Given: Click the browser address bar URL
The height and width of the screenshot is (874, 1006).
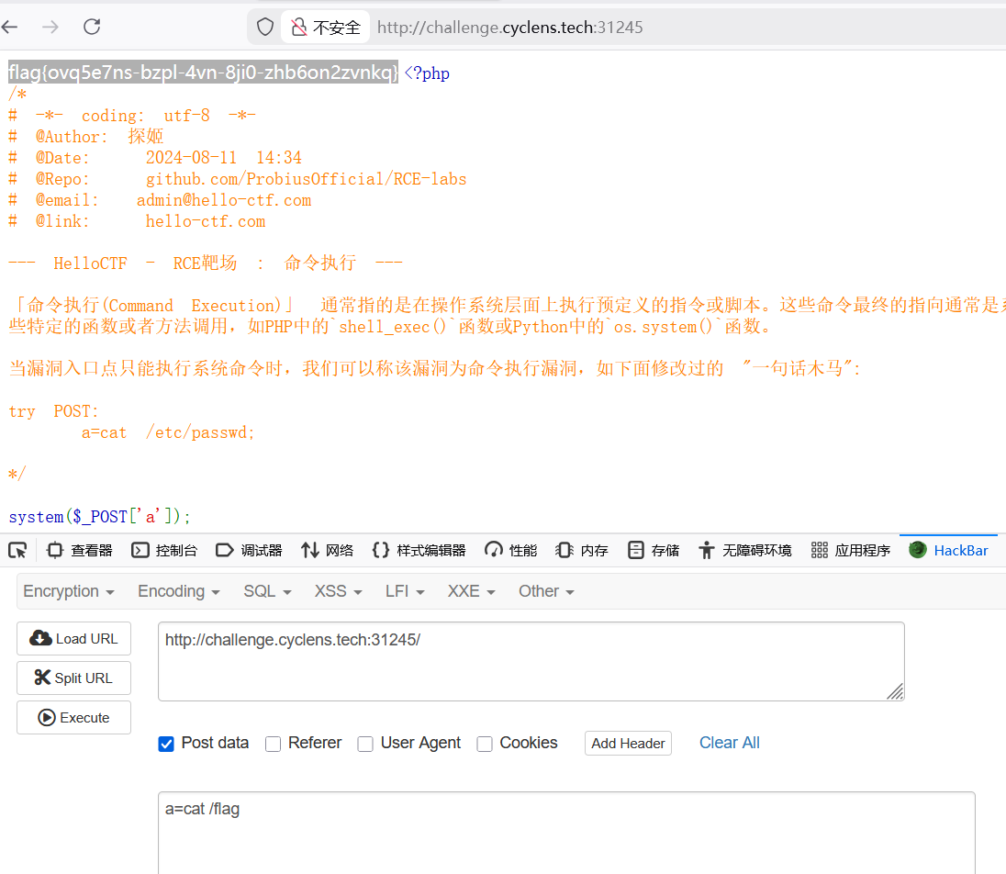Looking at the screenshot, I should click(x=510, y=27).
